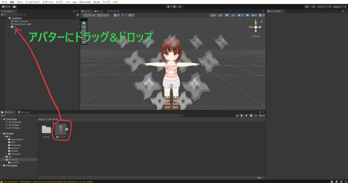Switch to the ゲーム tab

click(x=99, y=11)
